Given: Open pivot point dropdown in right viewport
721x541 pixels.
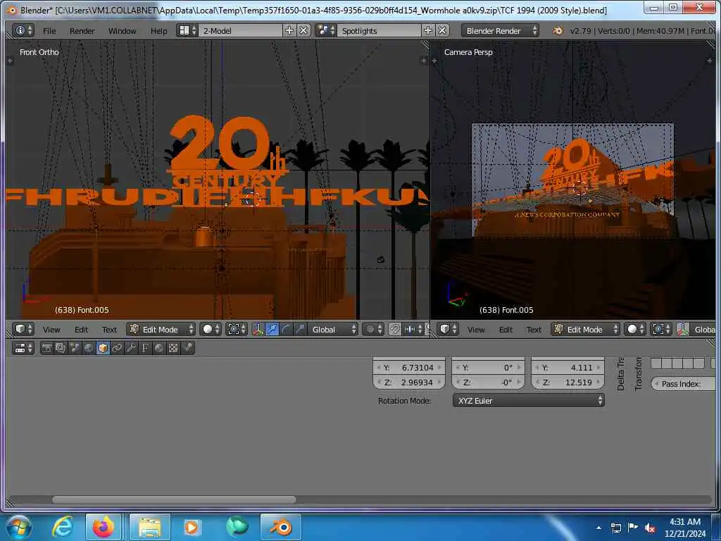Looking at the screenshot, I should pyautogui.click(x=660, y=330).
